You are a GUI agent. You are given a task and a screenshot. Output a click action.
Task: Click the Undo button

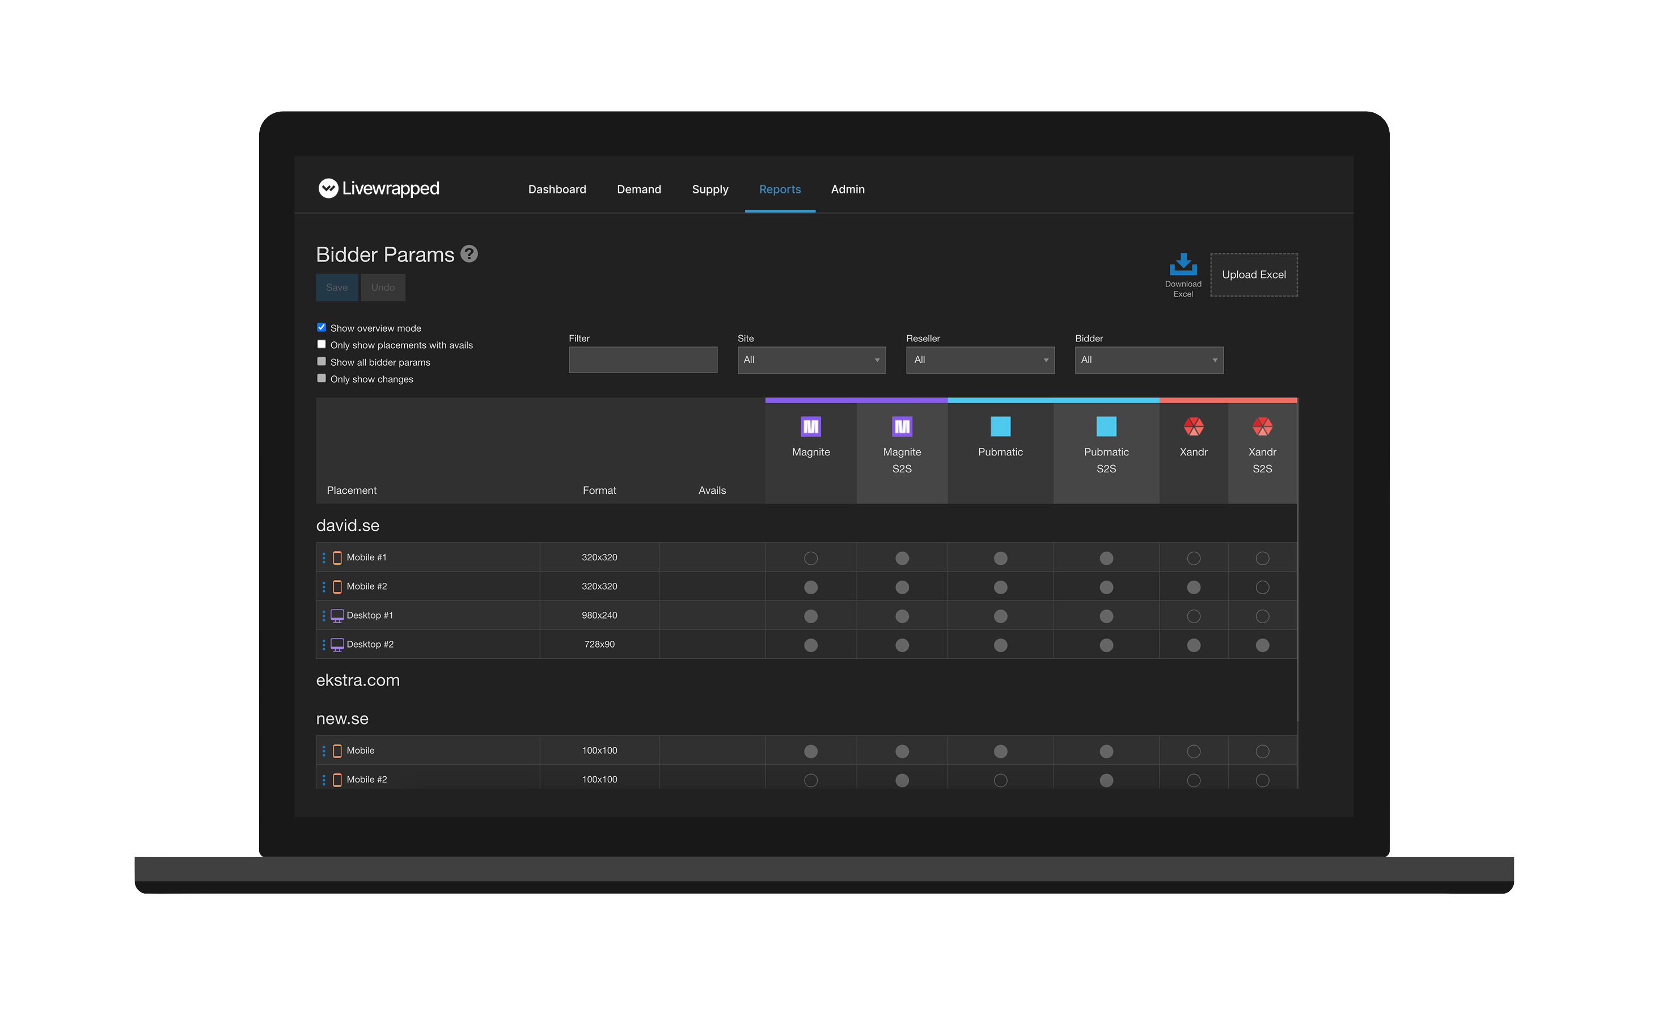tap(383, 287)
